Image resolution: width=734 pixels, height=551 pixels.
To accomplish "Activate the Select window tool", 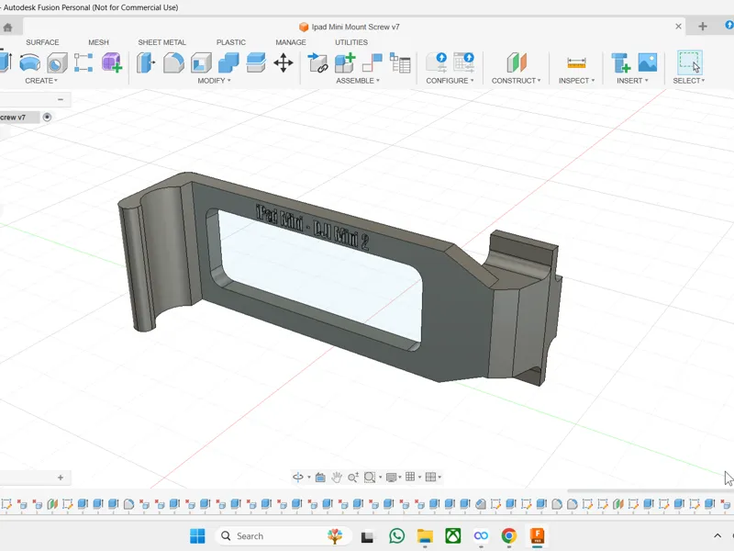I will pyautogui.click(x=690, y=62).
